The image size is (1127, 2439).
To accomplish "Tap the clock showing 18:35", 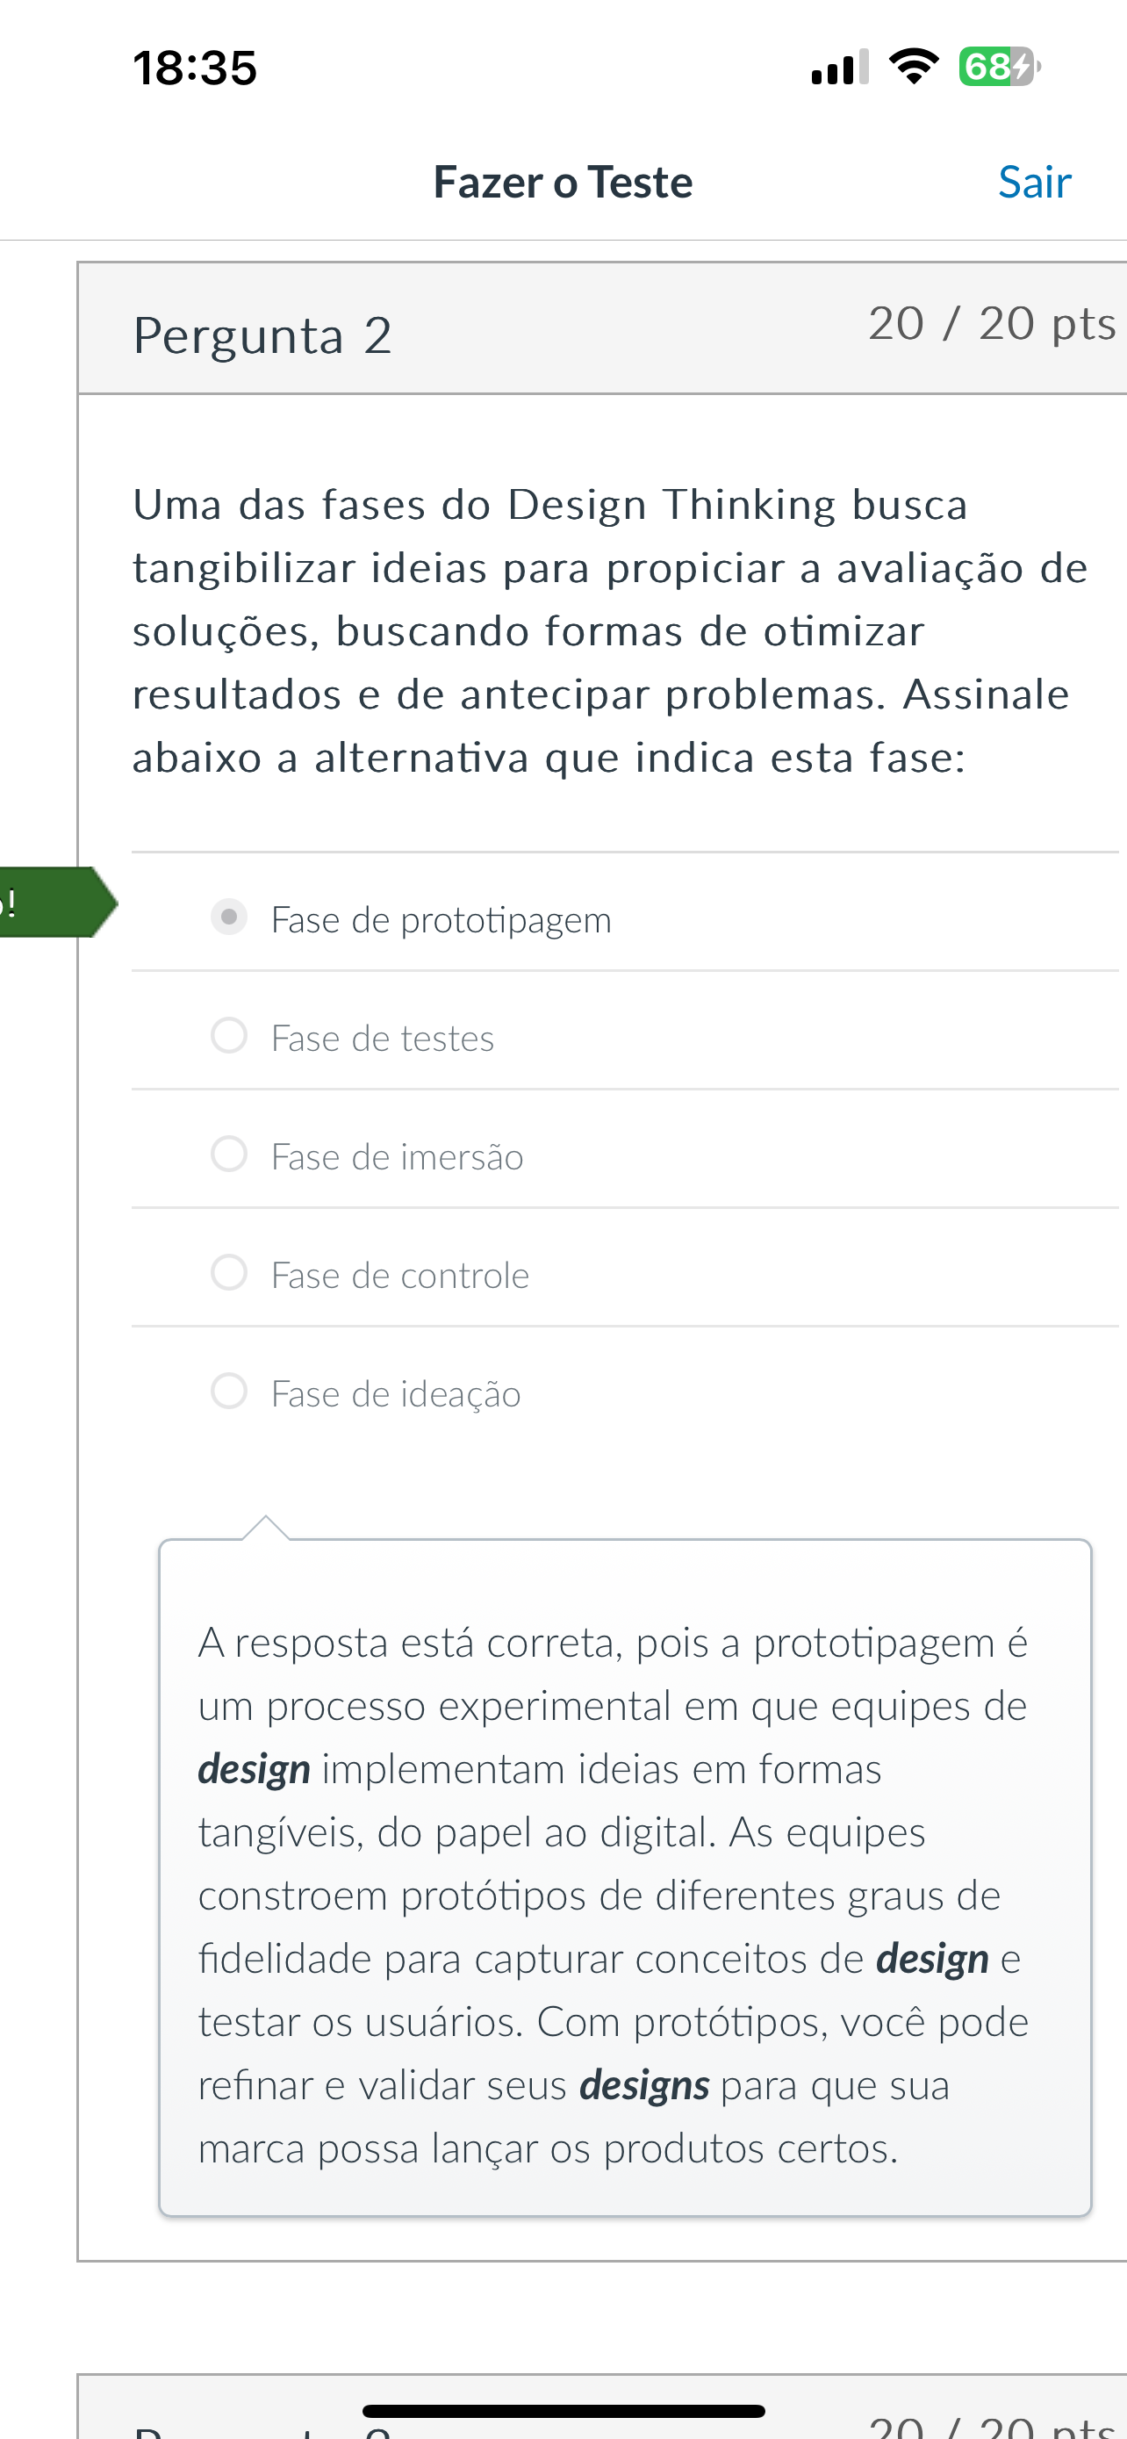I will (195, 68).
